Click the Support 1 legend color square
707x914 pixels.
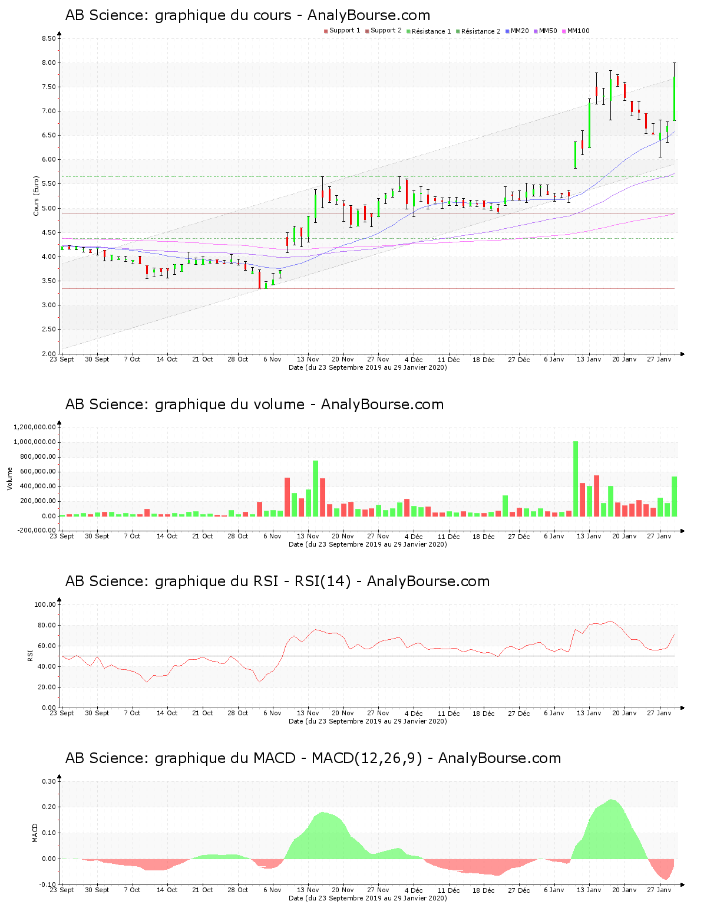(326, 31)
